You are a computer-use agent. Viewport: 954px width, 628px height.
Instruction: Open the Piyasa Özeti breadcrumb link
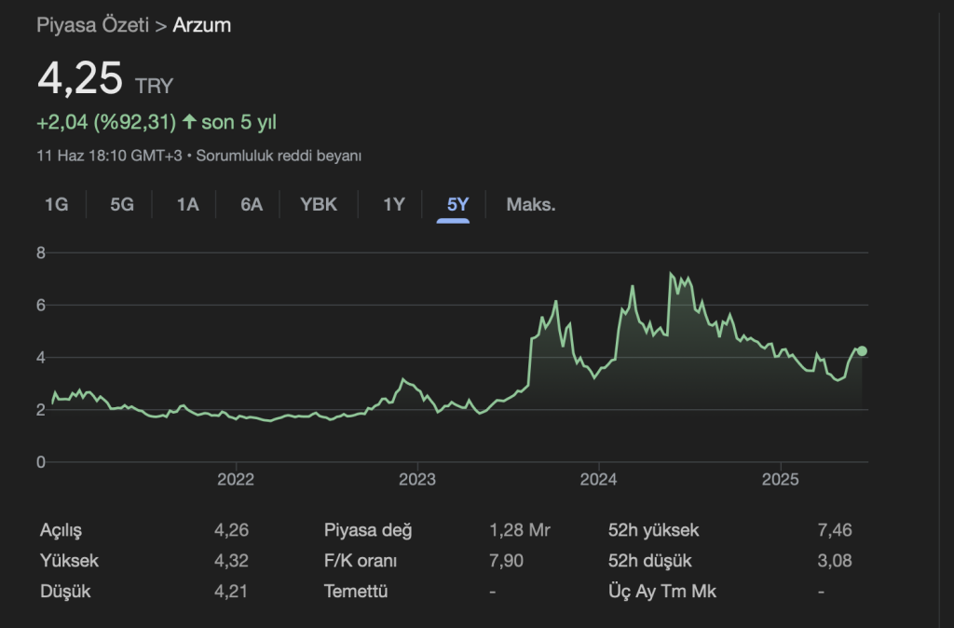[x=92, y=25]
